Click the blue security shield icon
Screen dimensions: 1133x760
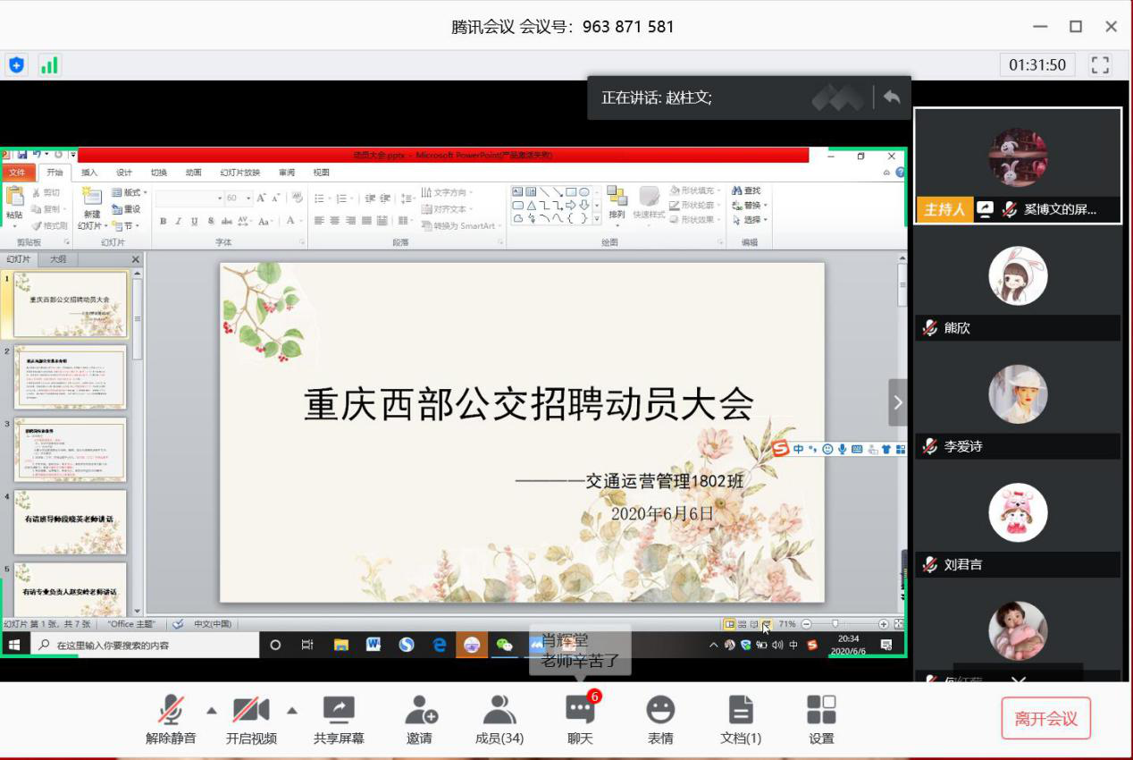coord(16,64)
